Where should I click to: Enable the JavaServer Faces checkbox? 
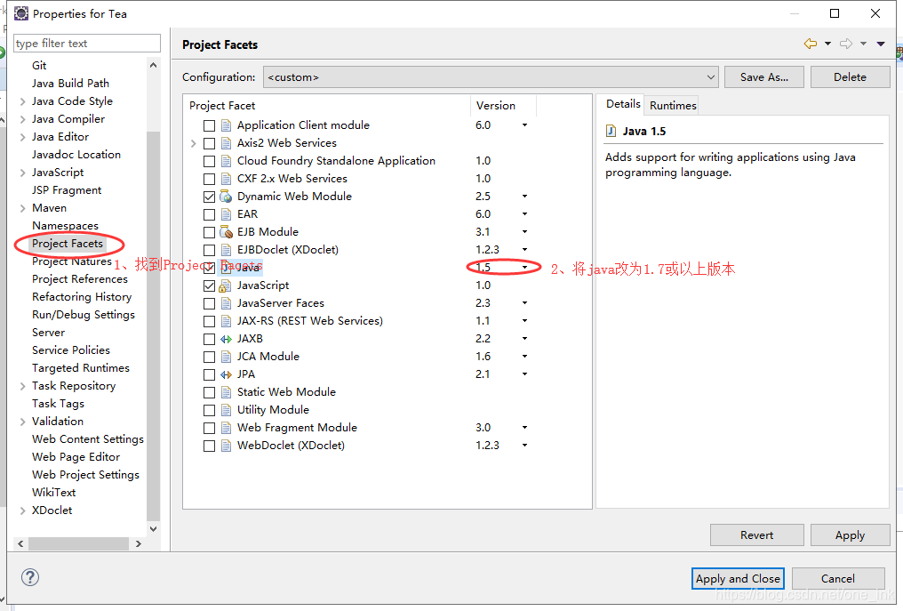point(209,304)
